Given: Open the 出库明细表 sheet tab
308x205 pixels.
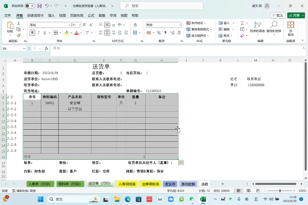Looking at the screenshot, I should click(x=150, y=184).
